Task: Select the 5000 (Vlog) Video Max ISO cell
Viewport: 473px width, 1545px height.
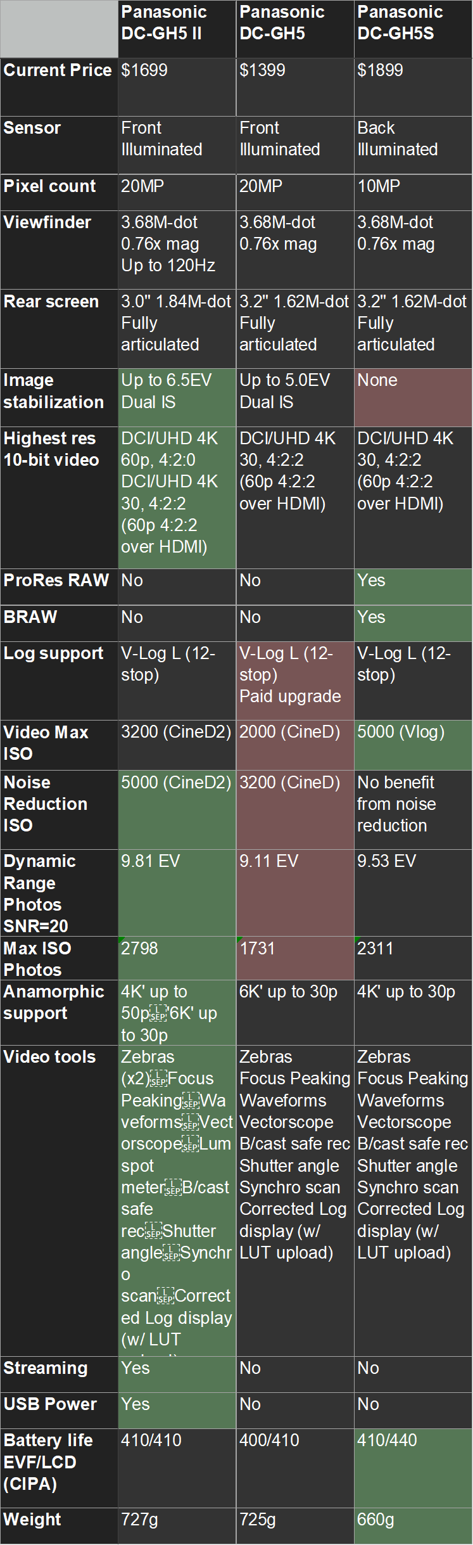Action: 413,744
